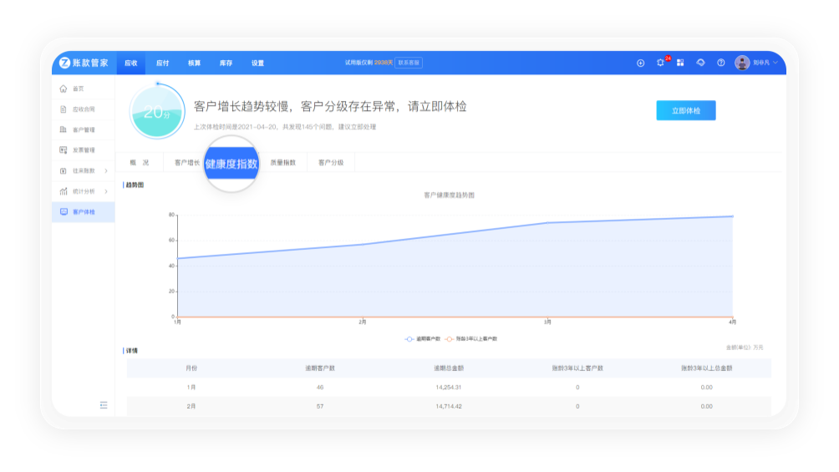Click the 立即体检 button
The image size is (839, 472).
point(685,111)
